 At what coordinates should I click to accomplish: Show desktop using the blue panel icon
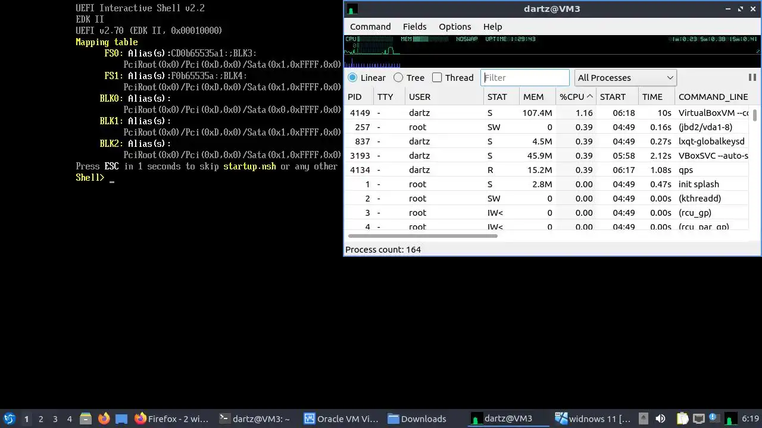[121, 419]
